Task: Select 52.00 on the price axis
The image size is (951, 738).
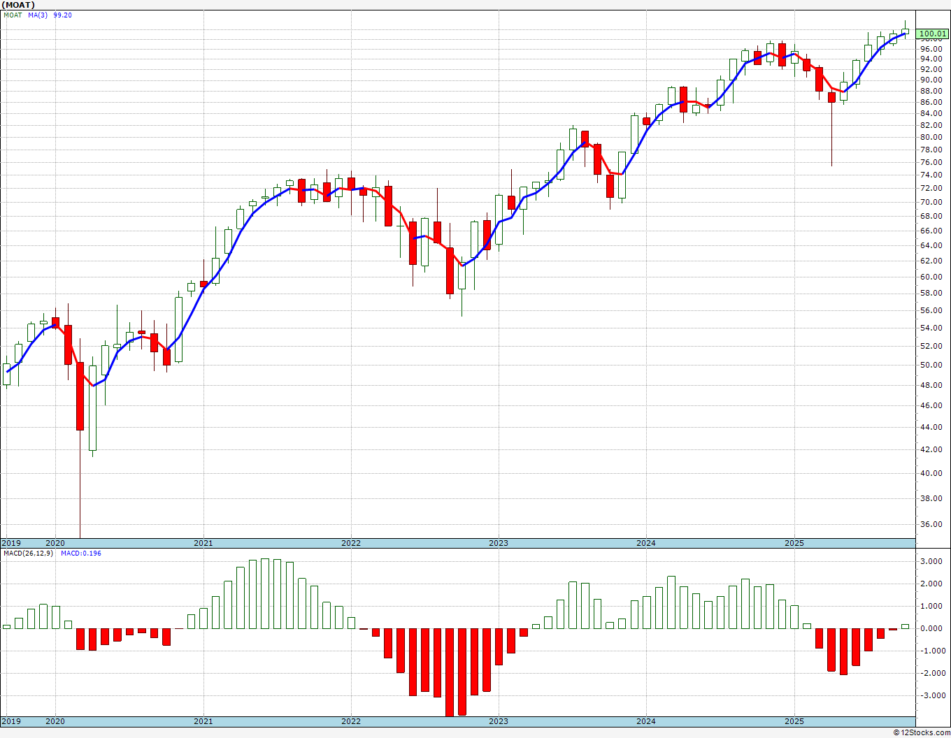Action: (x=930, y=347)
